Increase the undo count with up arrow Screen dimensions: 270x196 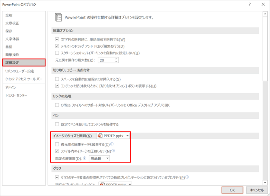(x=116, y=59)
